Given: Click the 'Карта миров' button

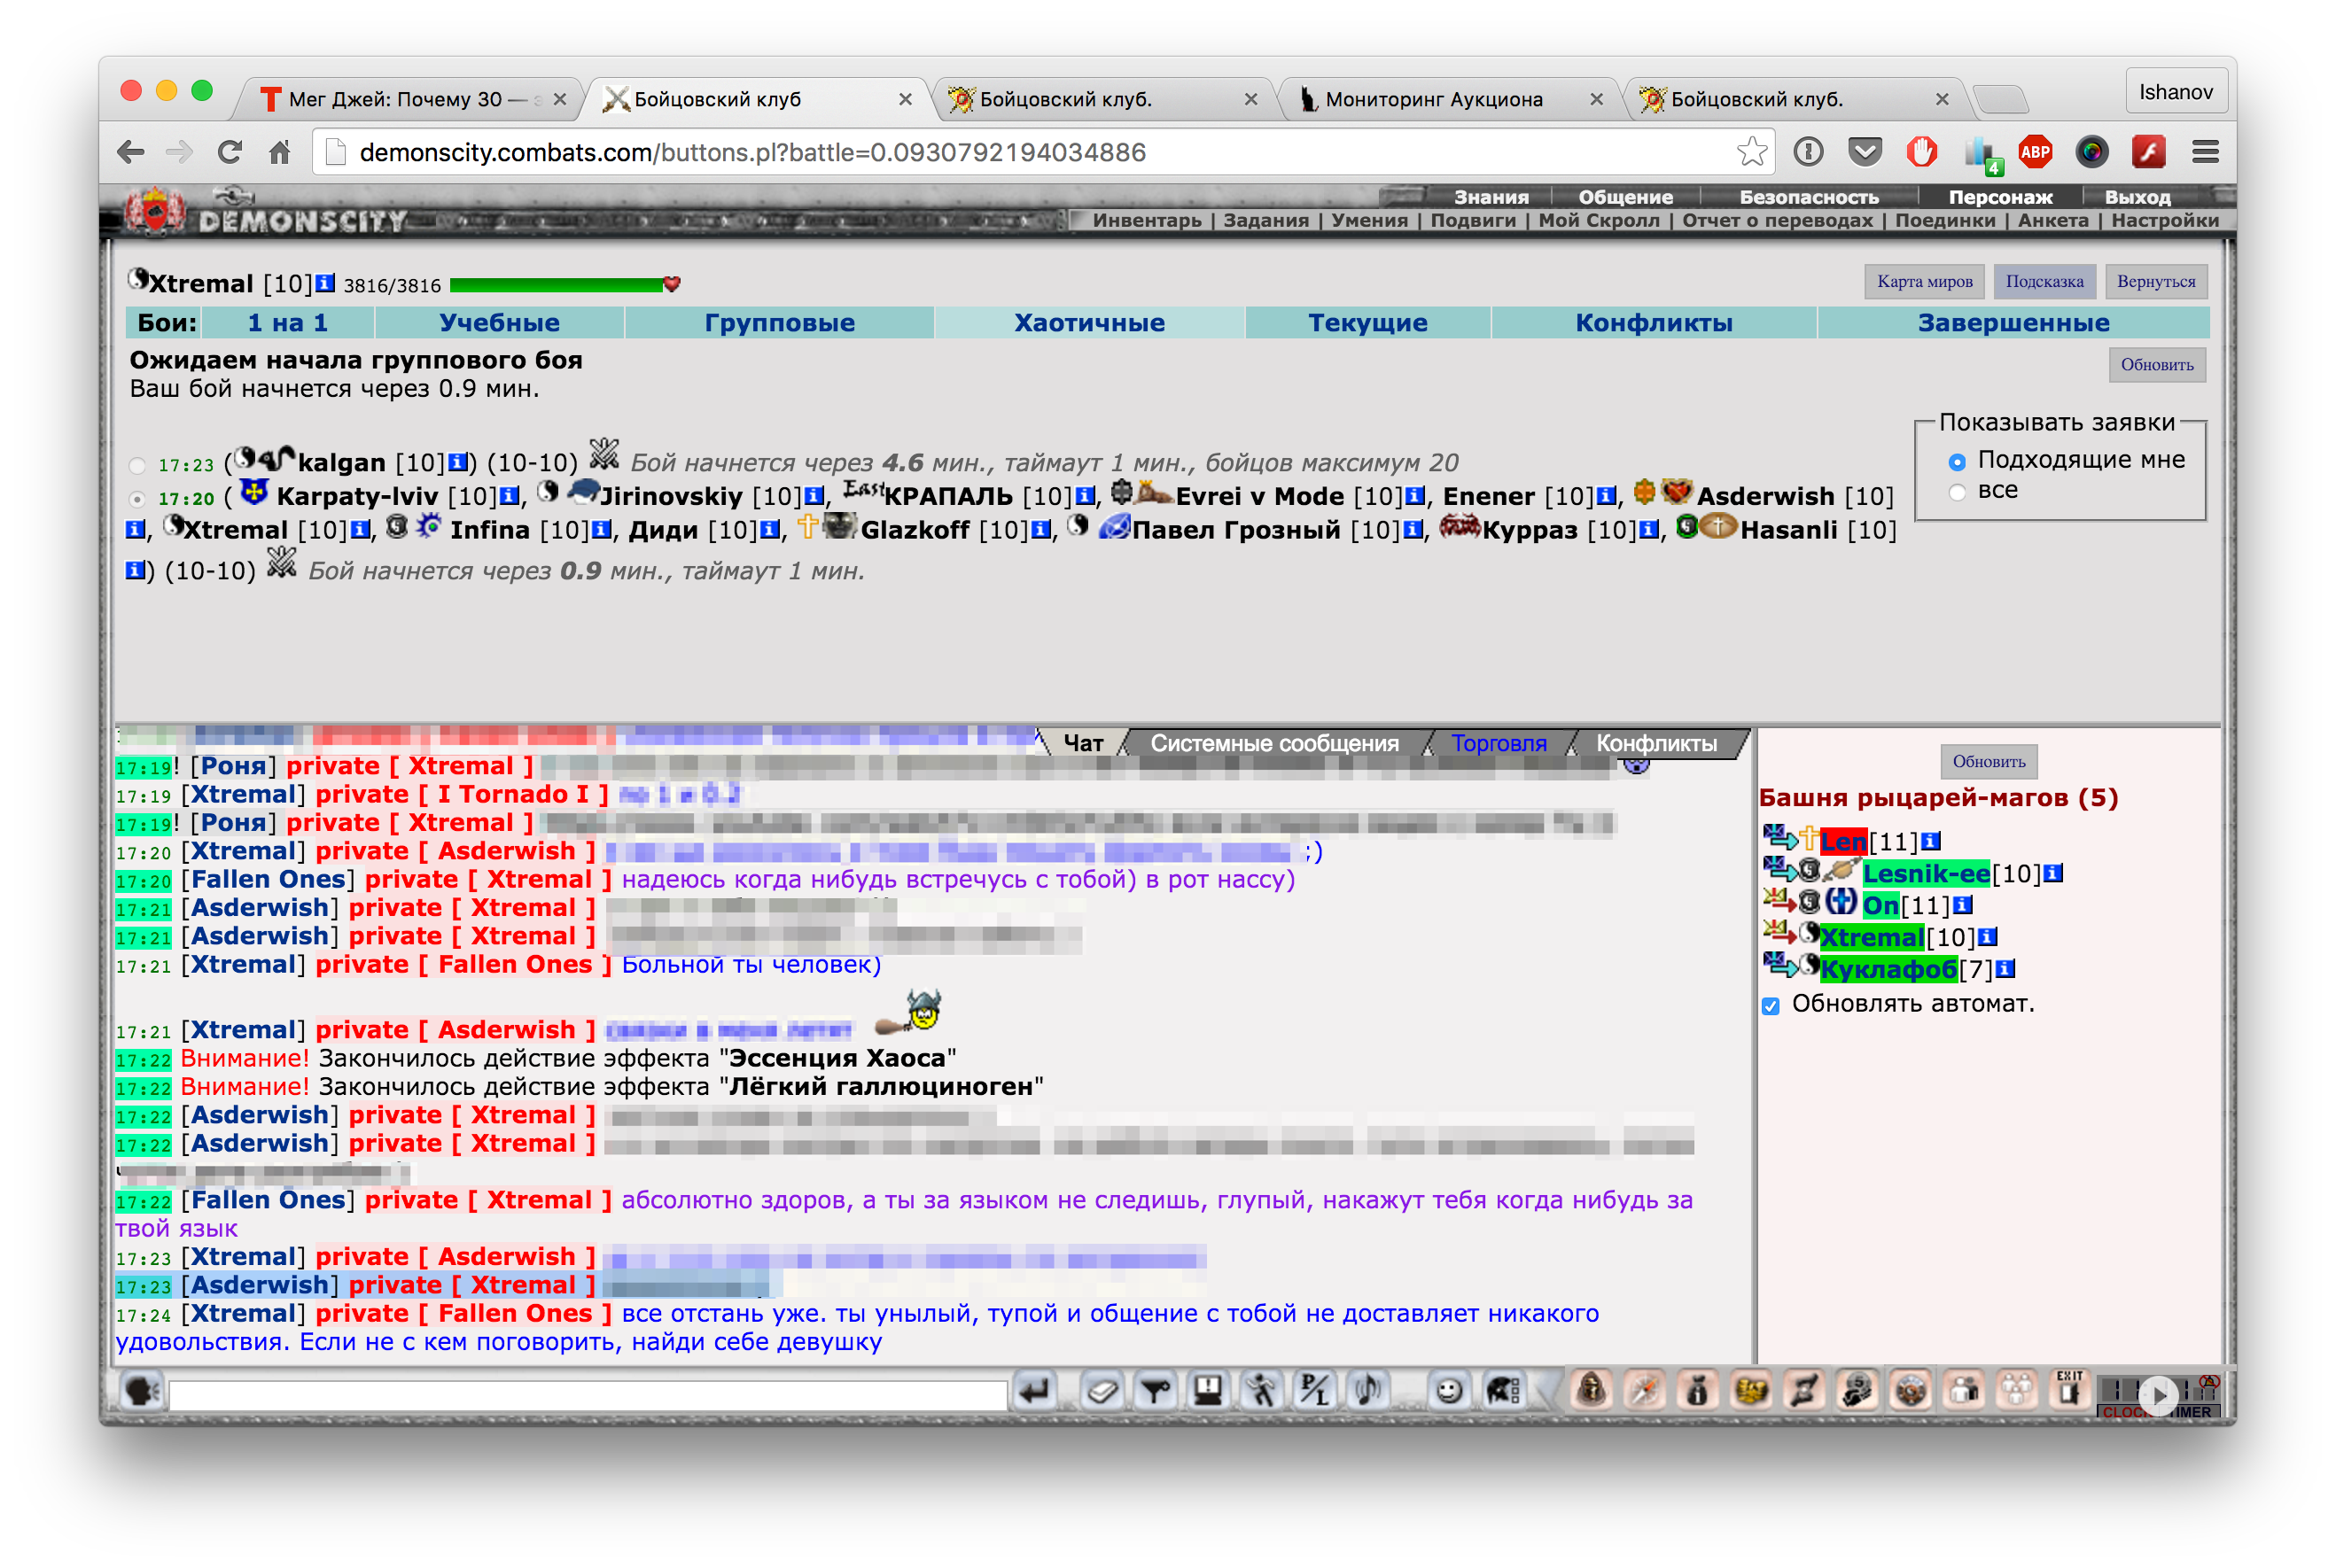Looking at the screenshot, I should coord(1924,282).
